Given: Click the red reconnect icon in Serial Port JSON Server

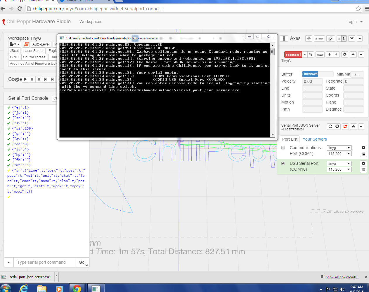Looking at the screenshot, I should click(345, 126).
